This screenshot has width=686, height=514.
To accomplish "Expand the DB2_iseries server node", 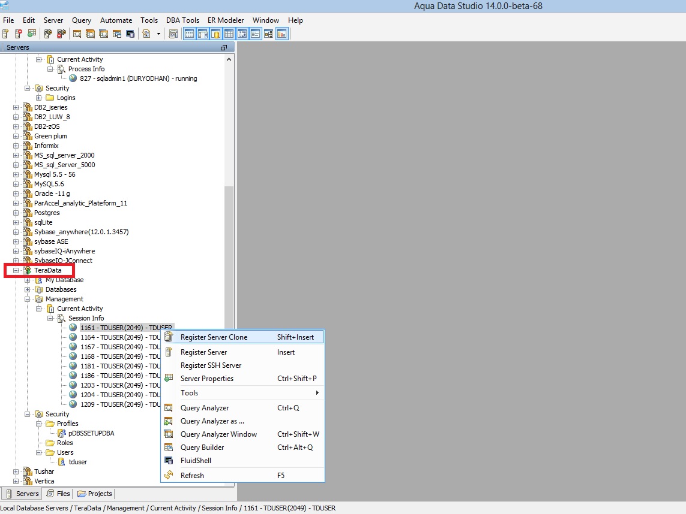I will point(16,107).
